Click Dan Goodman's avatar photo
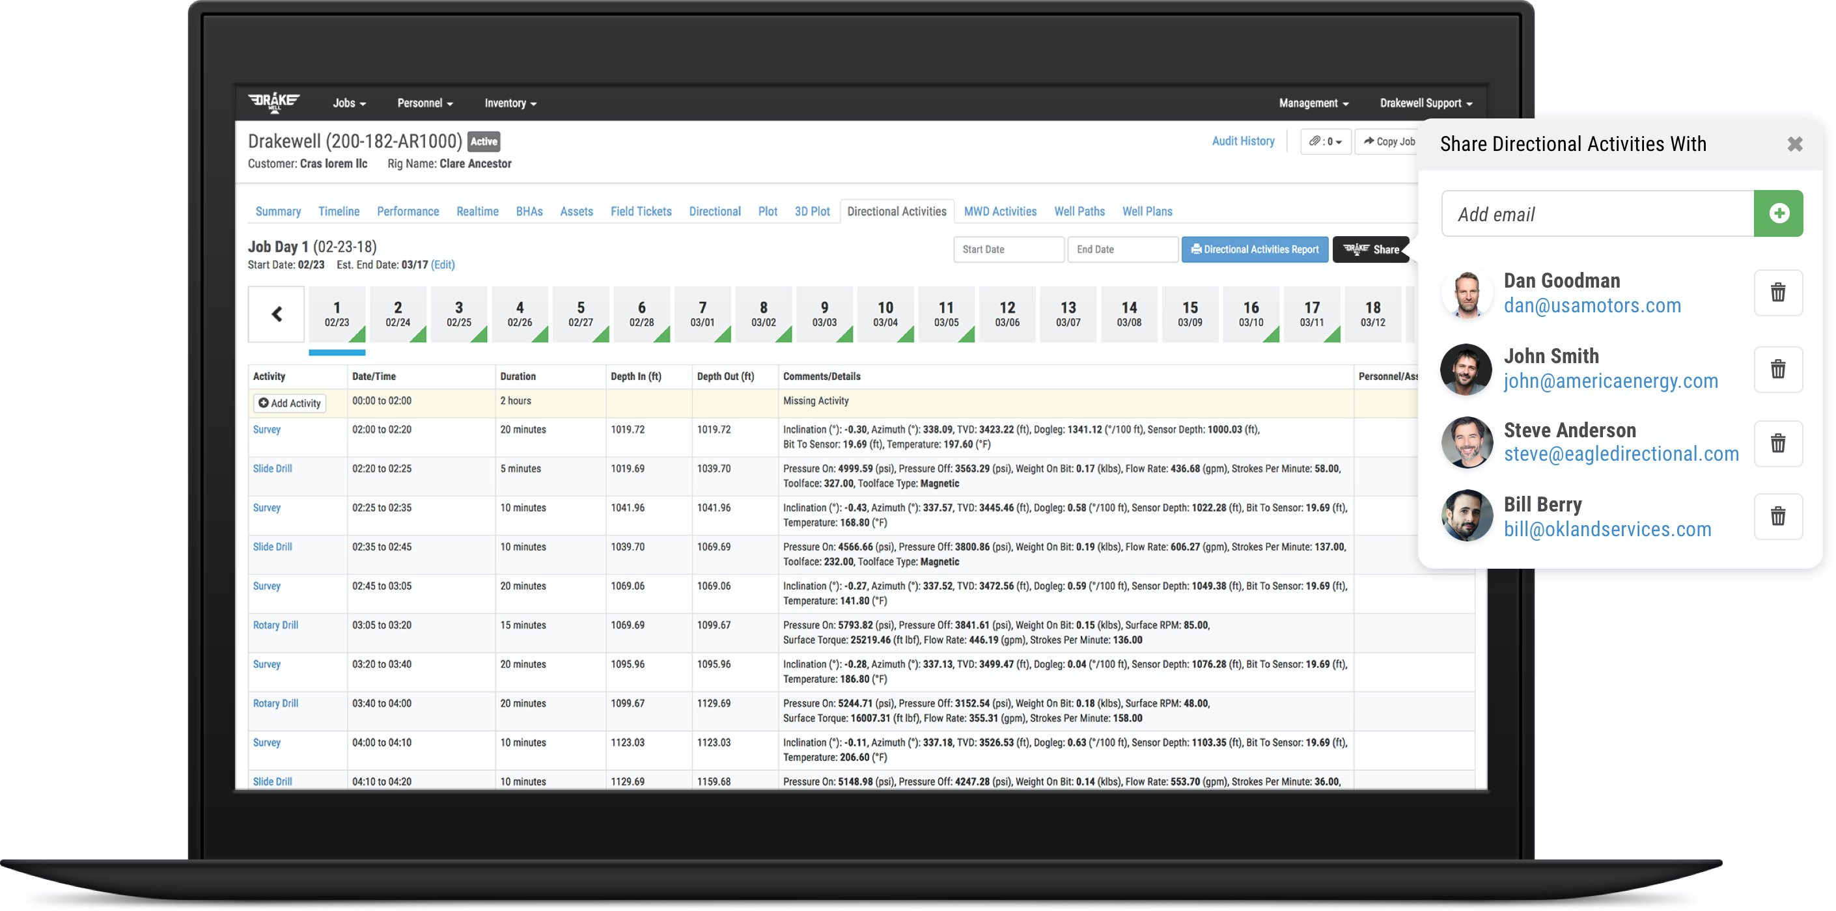This screenshot has width=1836, height=911. click(1467, 293)
